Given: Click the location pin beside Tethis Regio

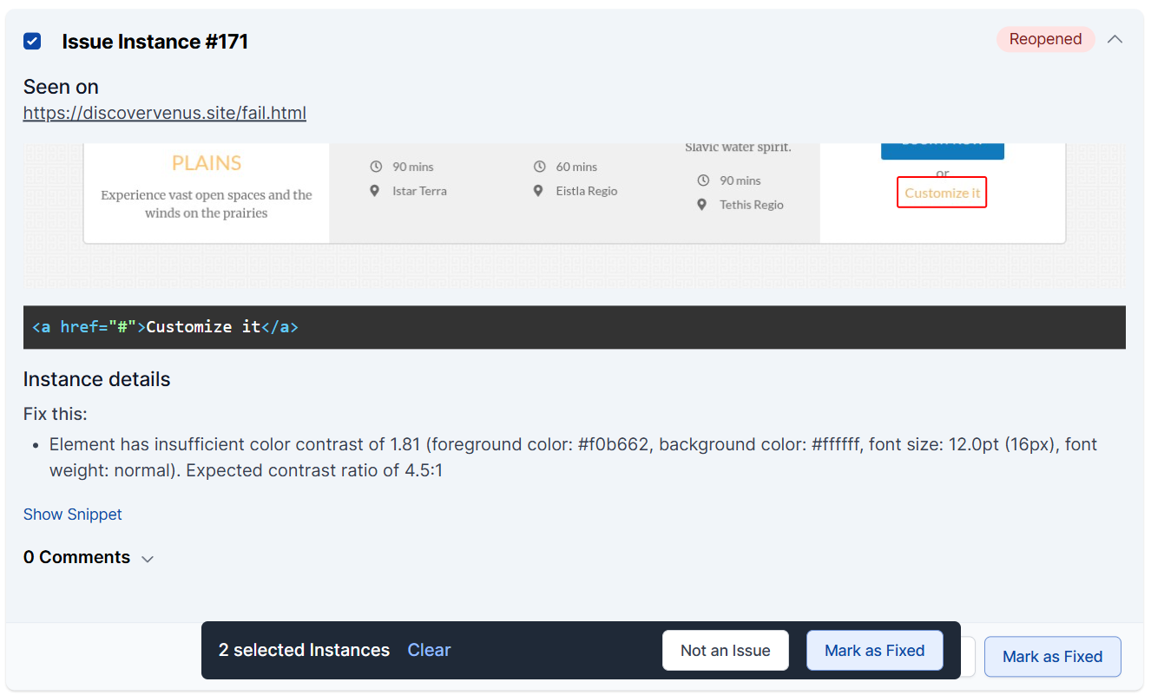Looking at the screenshot, I should pos(702,205).
